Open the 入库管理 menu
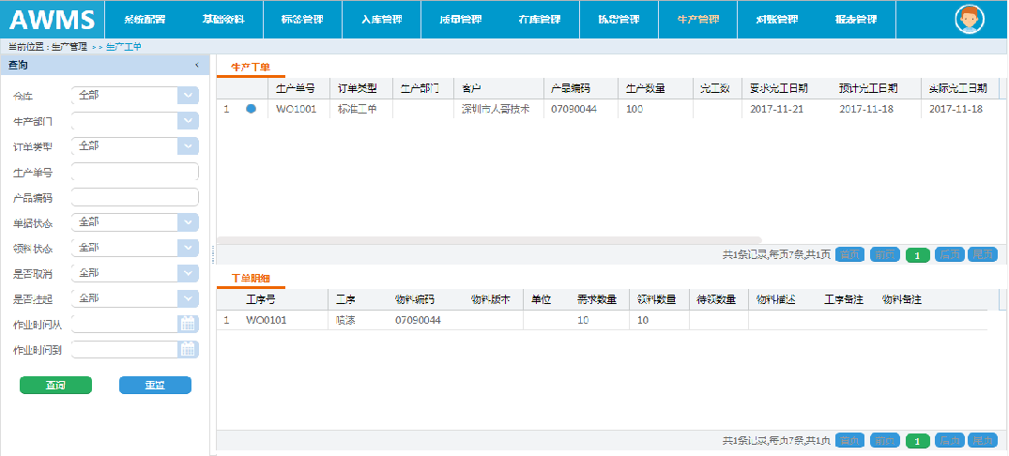 (382, 20)
